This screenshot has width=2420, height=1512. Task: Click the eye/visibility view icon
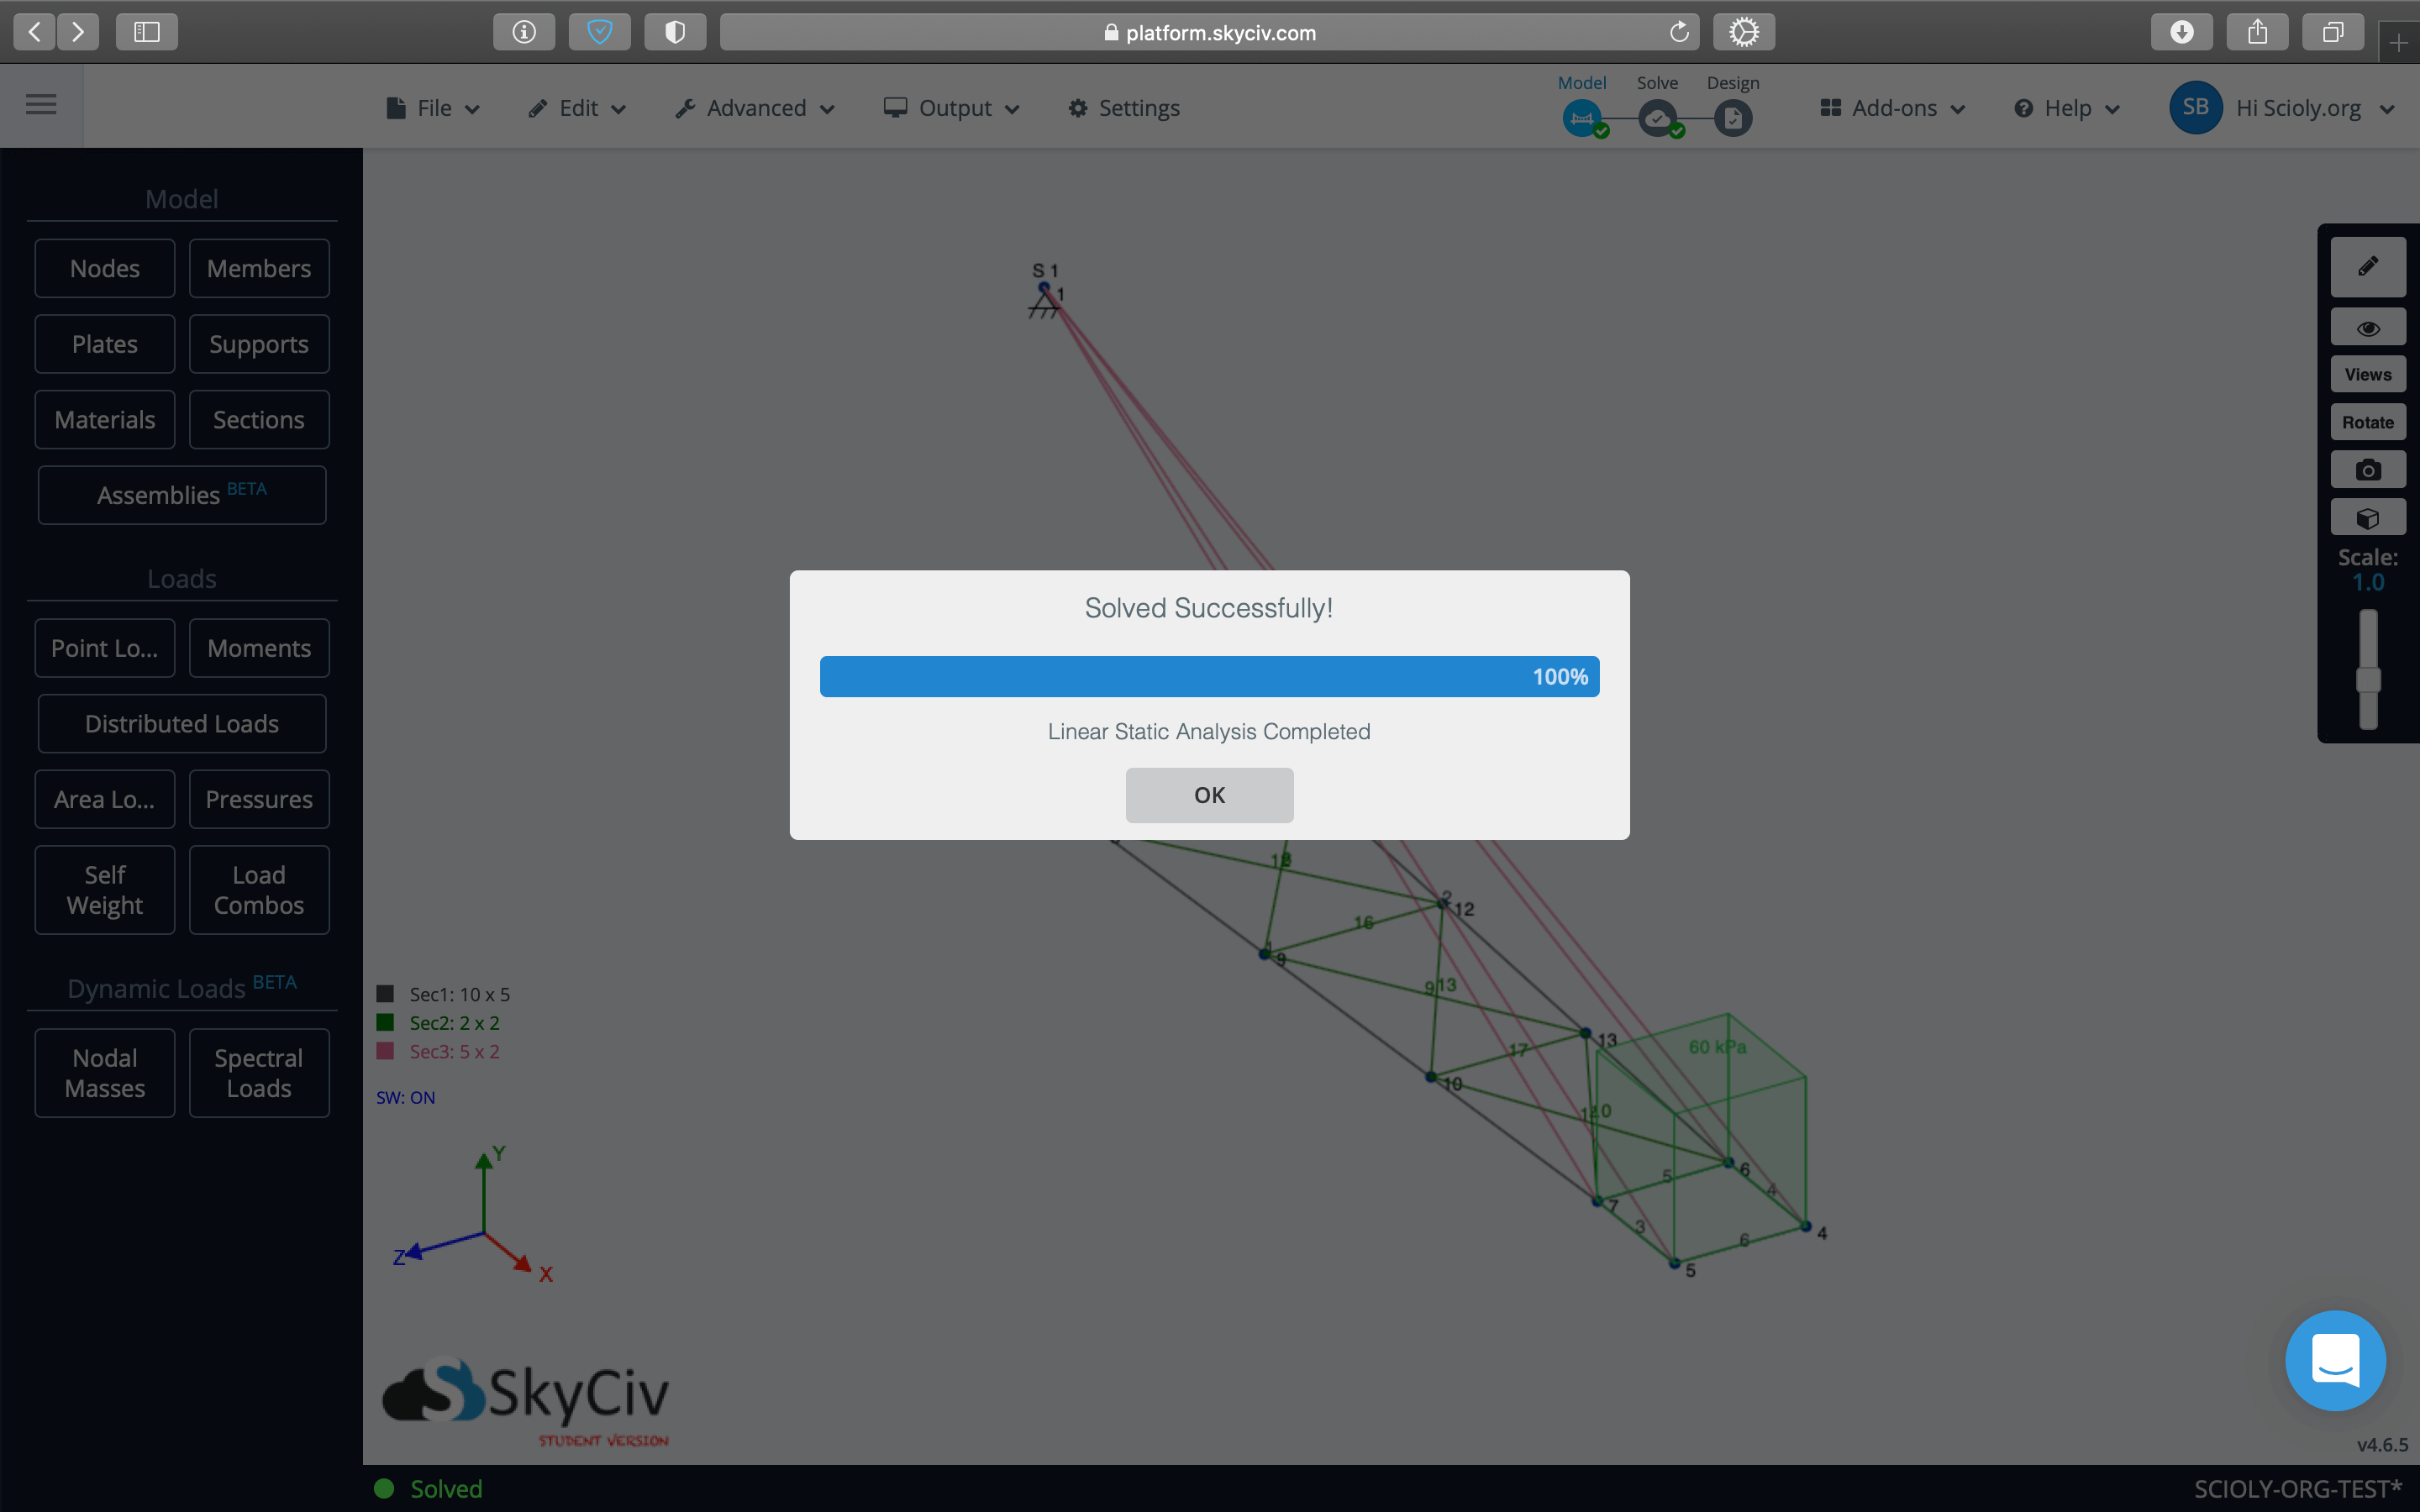click(2366, 326)
